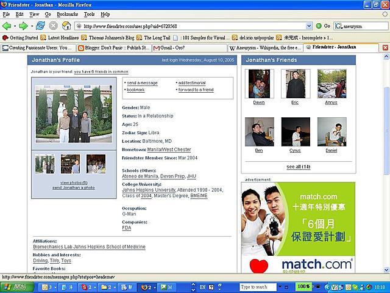Open Ben's friend photo thumbnail

(260, 132)
